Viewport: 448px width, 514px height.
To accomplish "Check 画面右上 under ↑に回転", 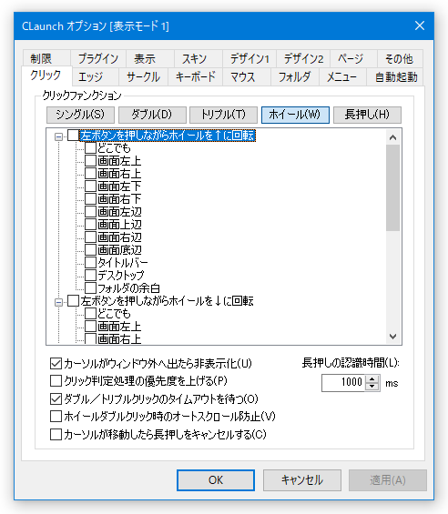I will [x=90, y=174].
